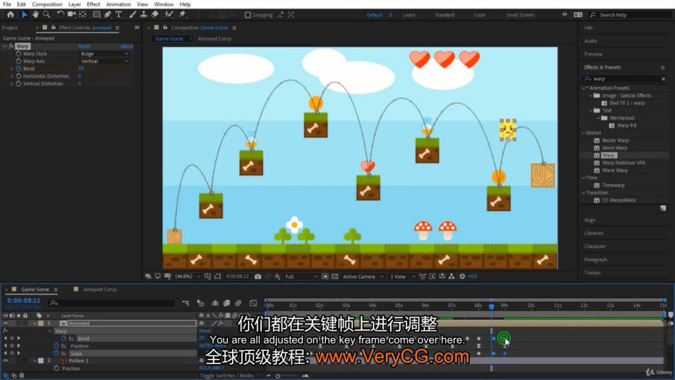Select the Puppet Pin tool

click(x=183, y=15)
